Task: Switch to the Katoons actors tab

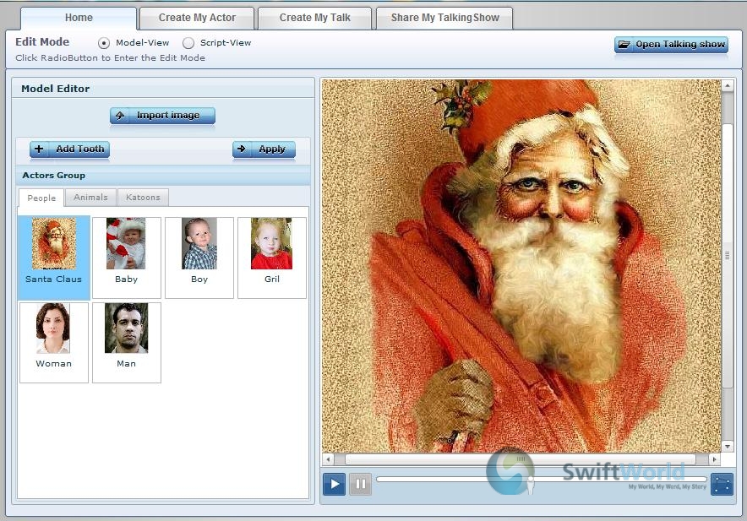Action: [143, 197]
